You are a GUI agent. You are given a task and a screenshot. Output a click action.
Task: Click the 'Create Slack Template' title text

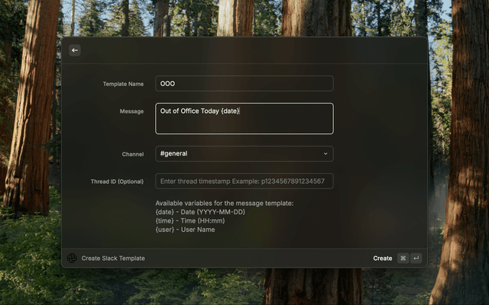[113, 258]
